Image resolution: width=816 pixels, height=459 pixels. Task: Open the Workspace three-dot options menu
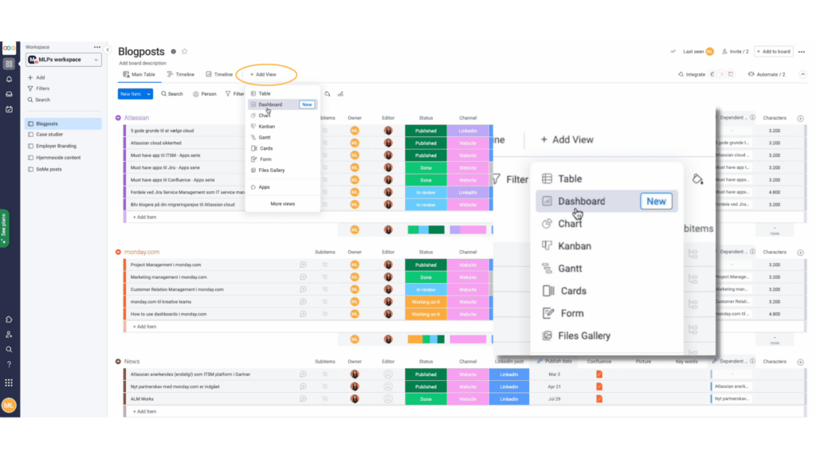96,47
